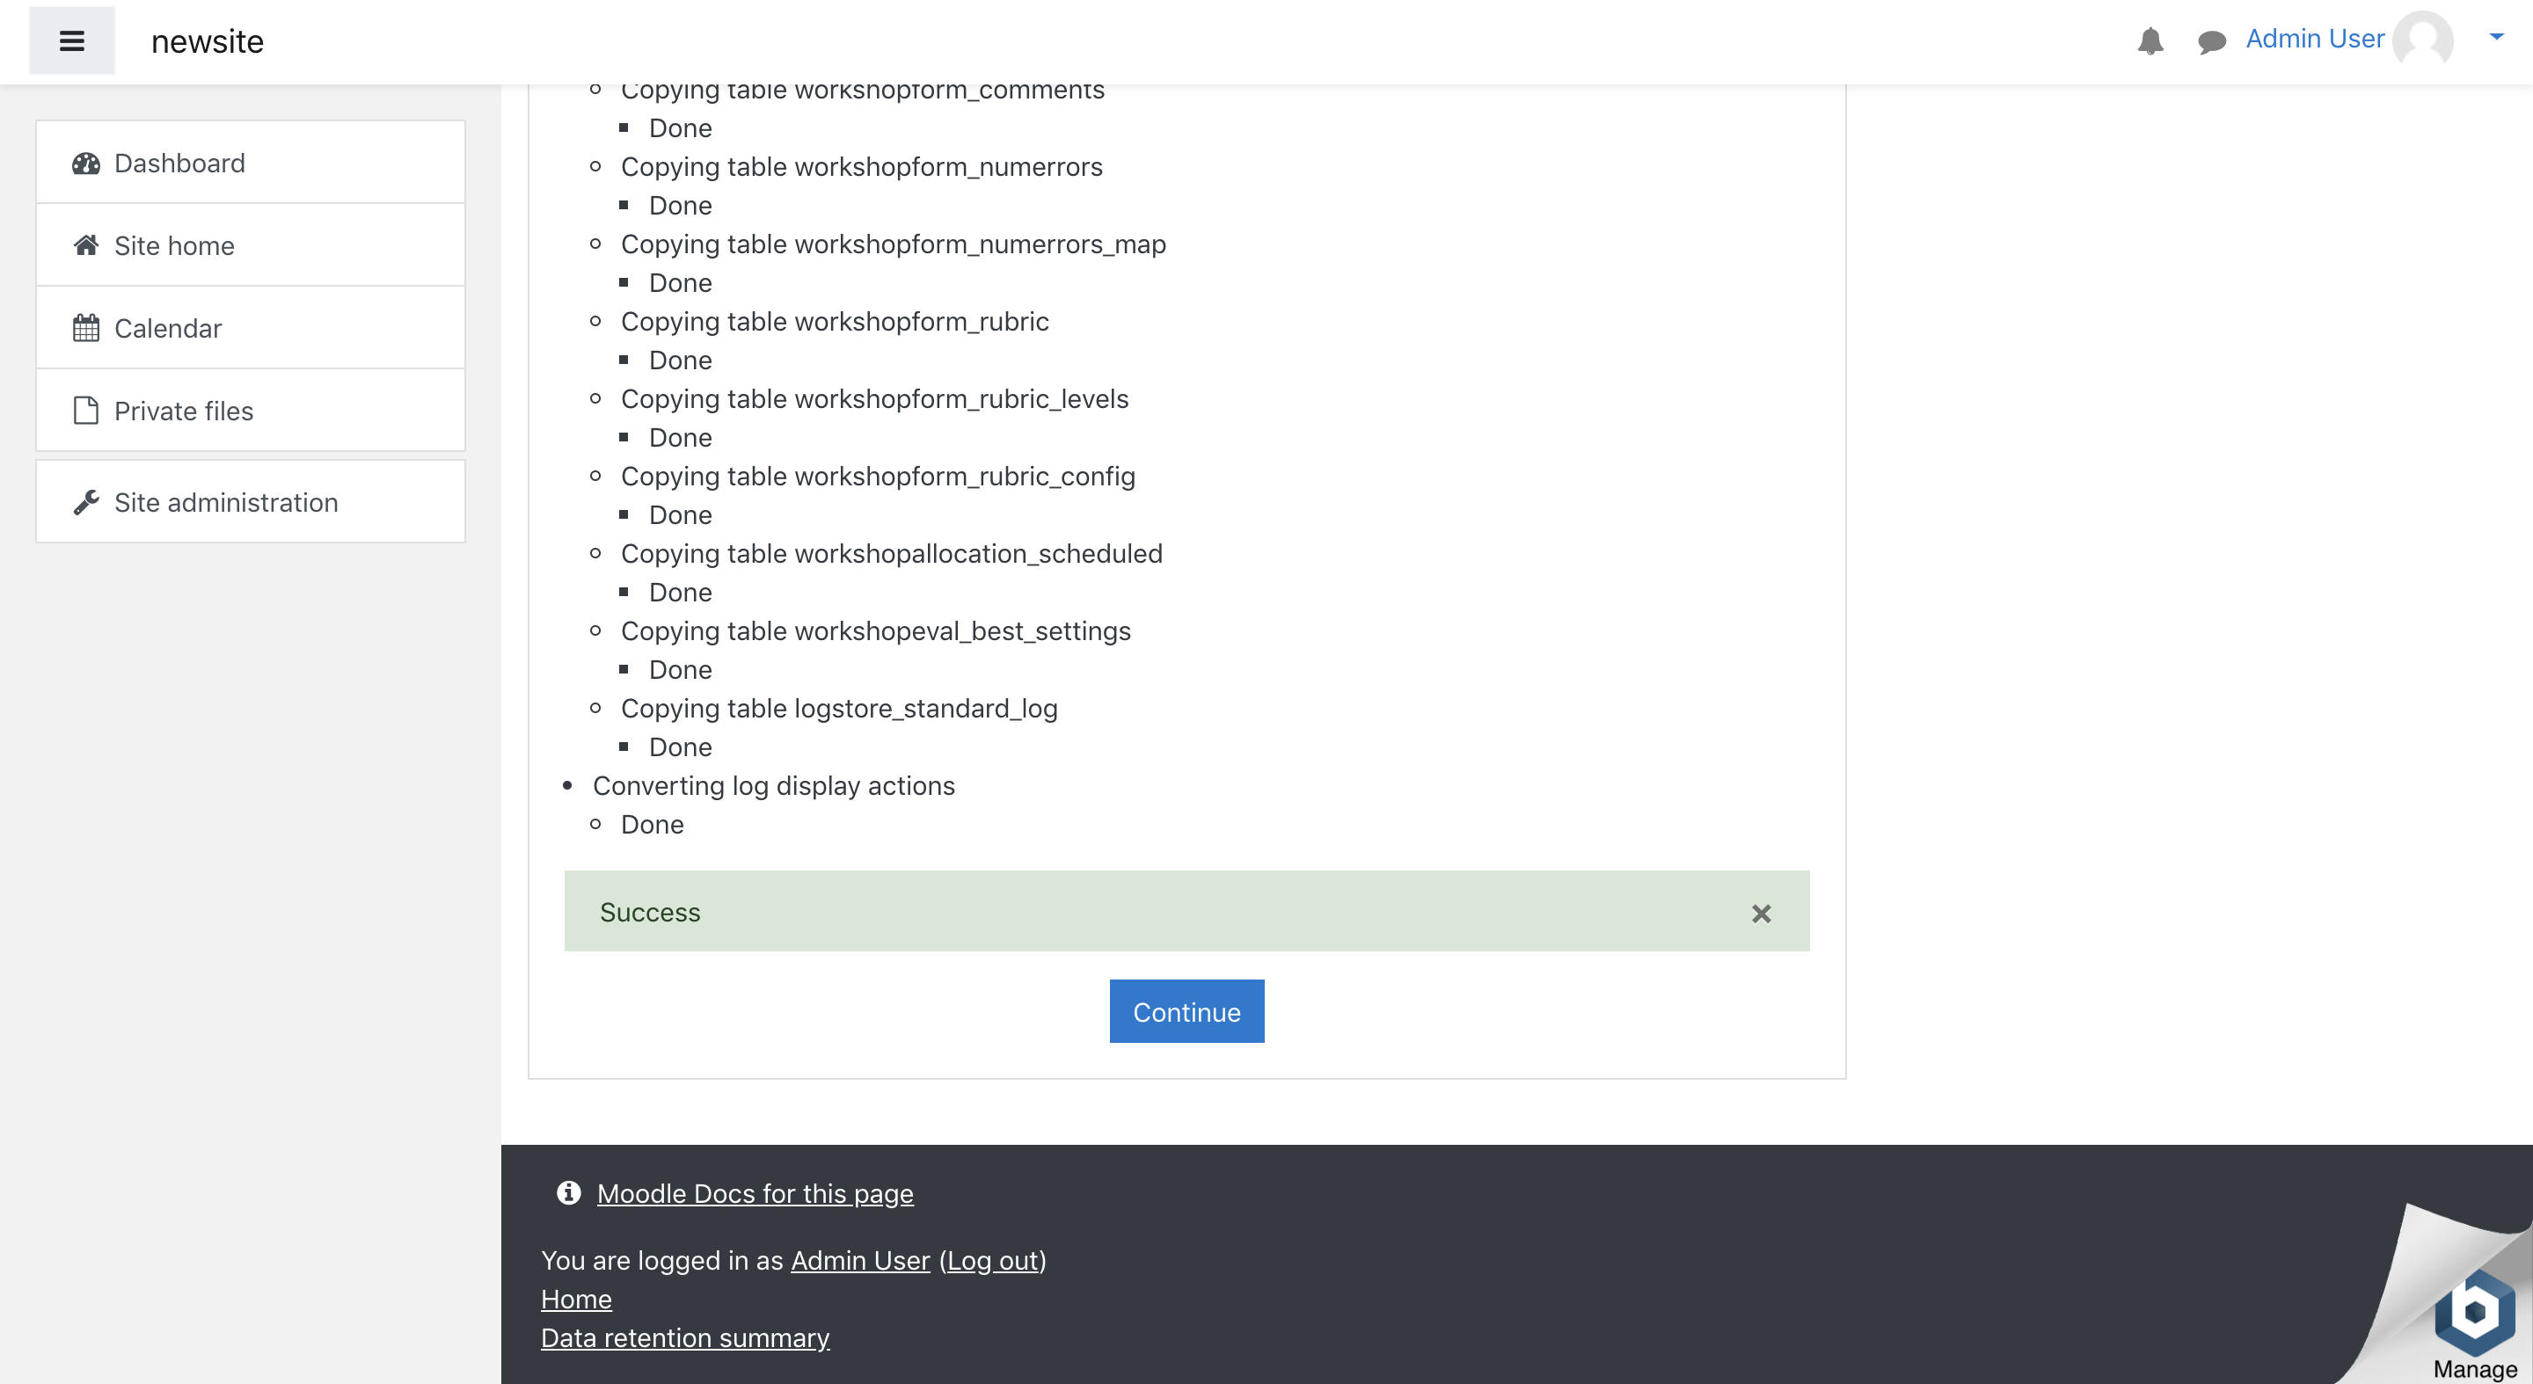Open the Data retention summary link
2533x1384 pixels.
pos(684,1337)
